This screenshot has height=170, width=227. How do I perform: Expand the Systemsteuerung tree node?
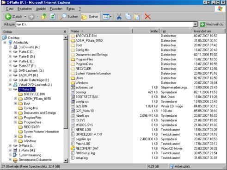[x=10, y=155]
